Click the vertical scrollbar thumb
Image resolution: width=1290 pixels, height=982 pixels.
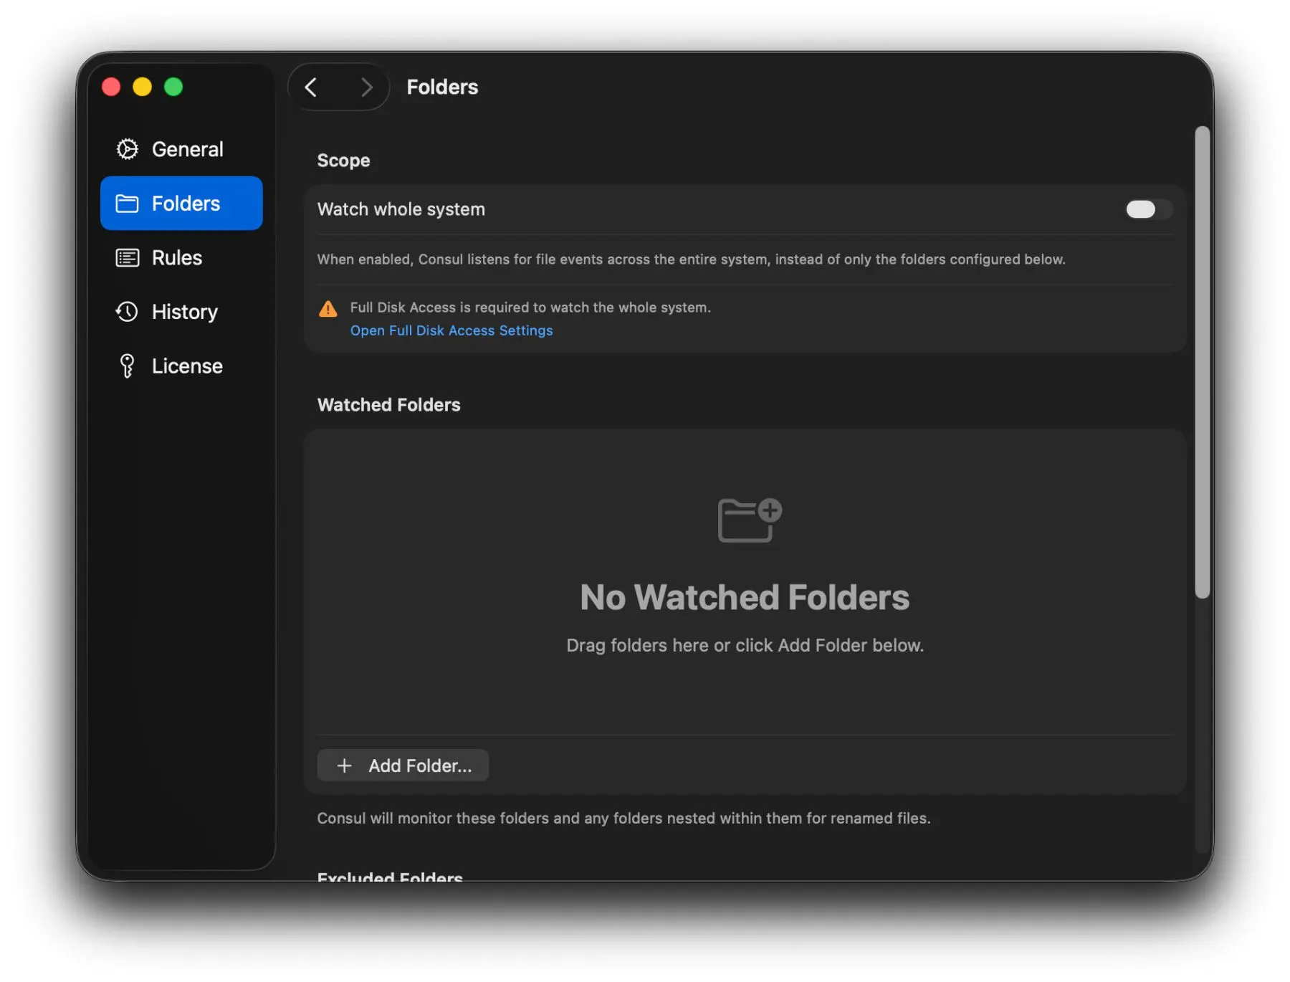1202,362
